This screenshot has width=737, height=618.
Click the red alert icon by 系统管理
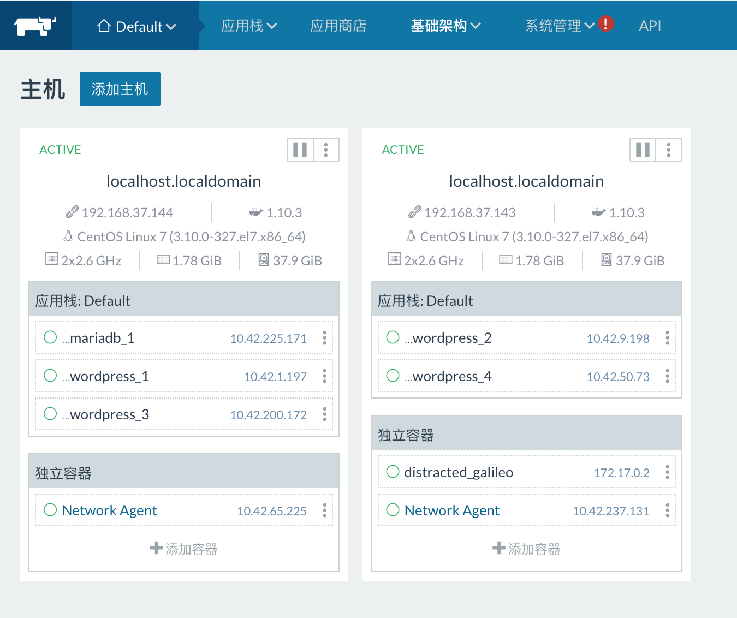click(605, 23)
